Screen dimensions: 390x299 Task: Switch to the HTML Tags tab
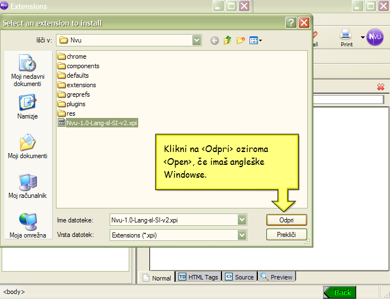point(198,277)
